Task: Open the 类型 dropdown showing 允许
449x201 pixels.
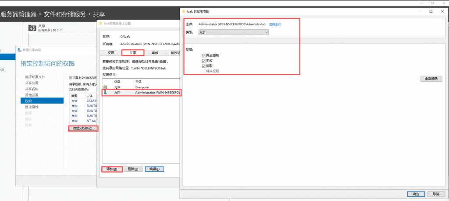Action: pos(234,32)
